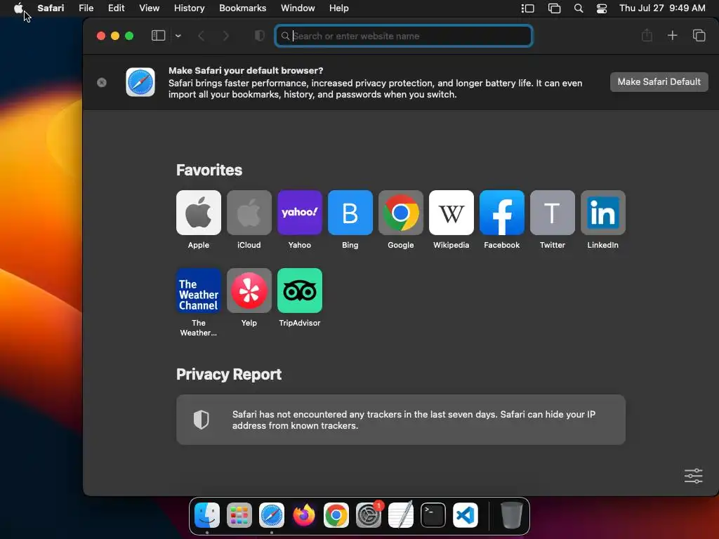Viewport: 719px width, 539px height.
Task: Open the Privacy Report tracker card
Action: (401, 420)
